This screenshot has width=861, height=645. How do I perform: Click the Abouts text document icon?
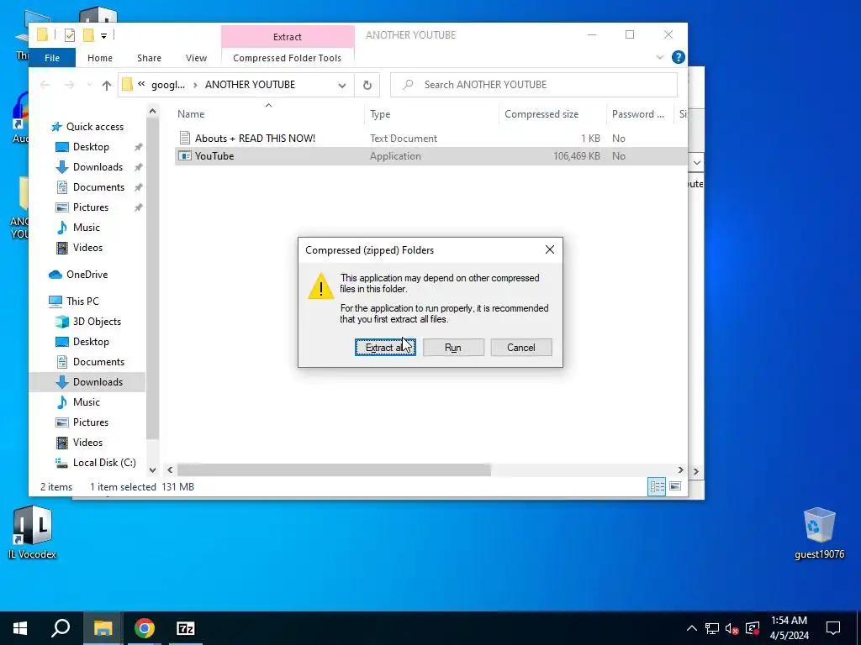184,139
